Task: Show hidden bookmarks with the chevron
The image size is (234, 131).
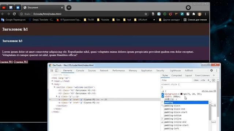Action: click(154, 20)
